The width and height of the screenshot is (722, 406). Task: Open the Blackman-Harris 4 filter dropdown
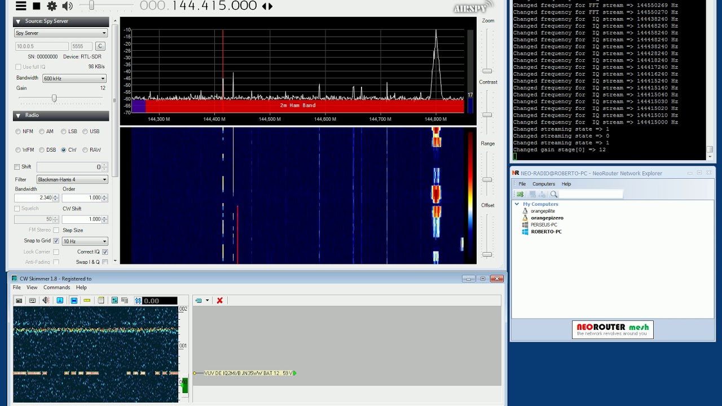[72, 179]
